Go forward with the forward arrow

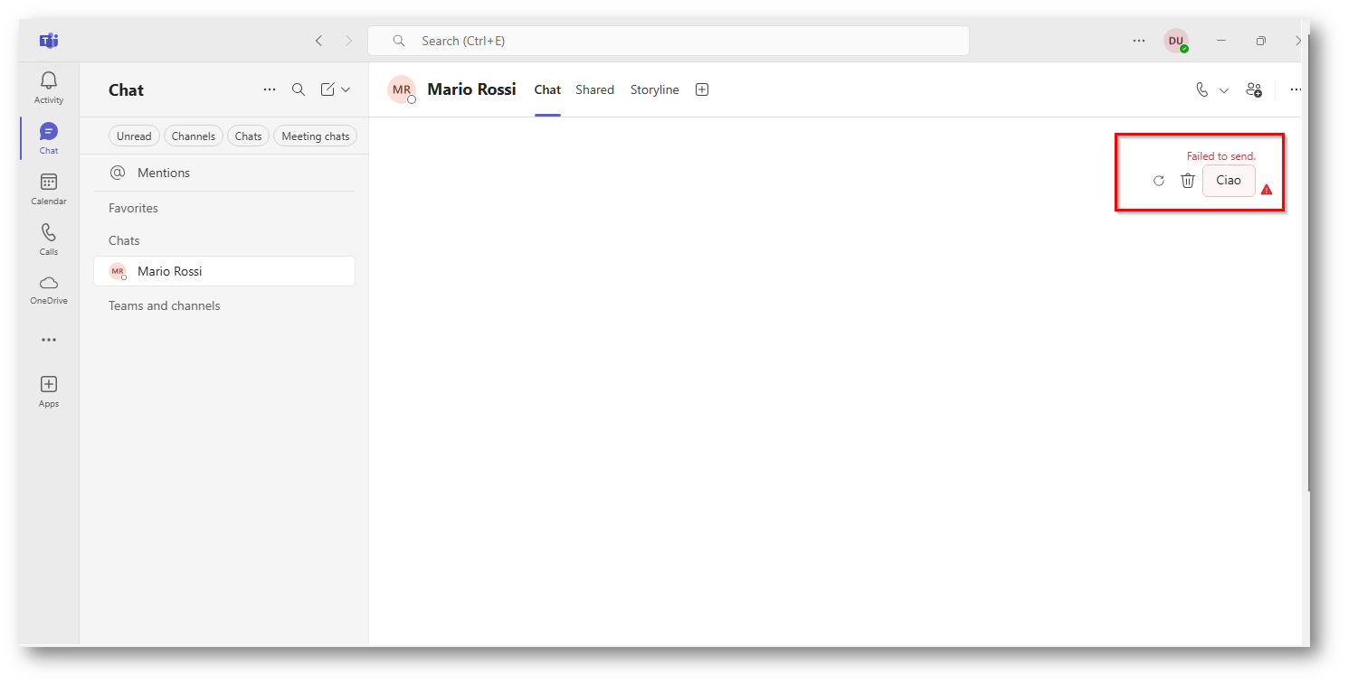click(x=349, y=41)
